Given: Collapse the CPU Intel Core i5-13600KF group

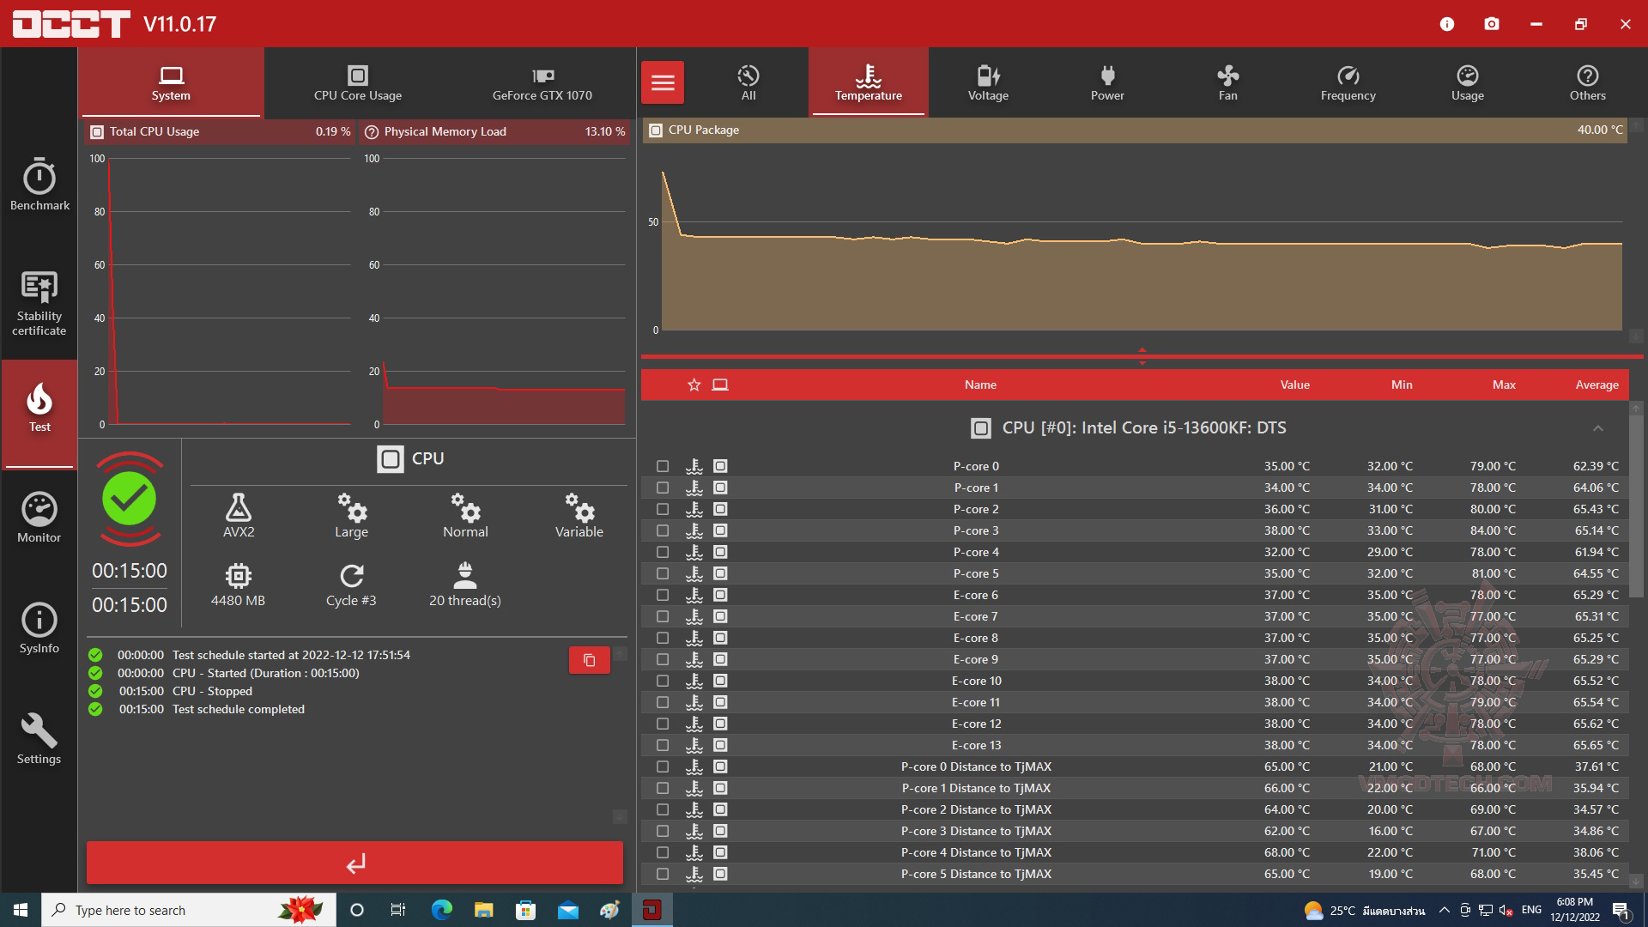Looking at the screenshot, I should coord(1597,428).
